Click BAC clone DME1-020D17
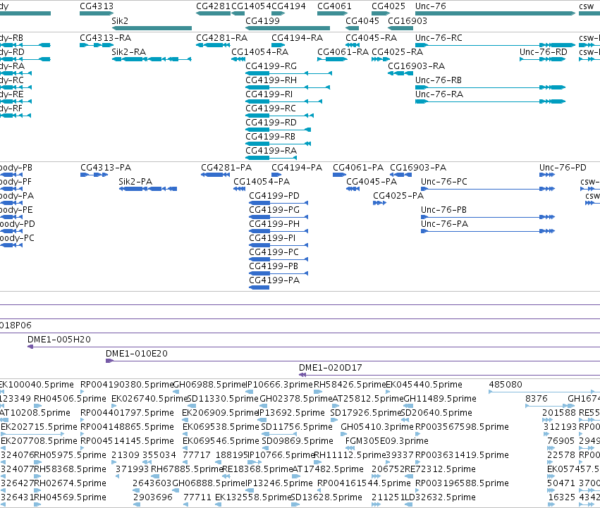This screenshot has width=600, height=508. 330,368
